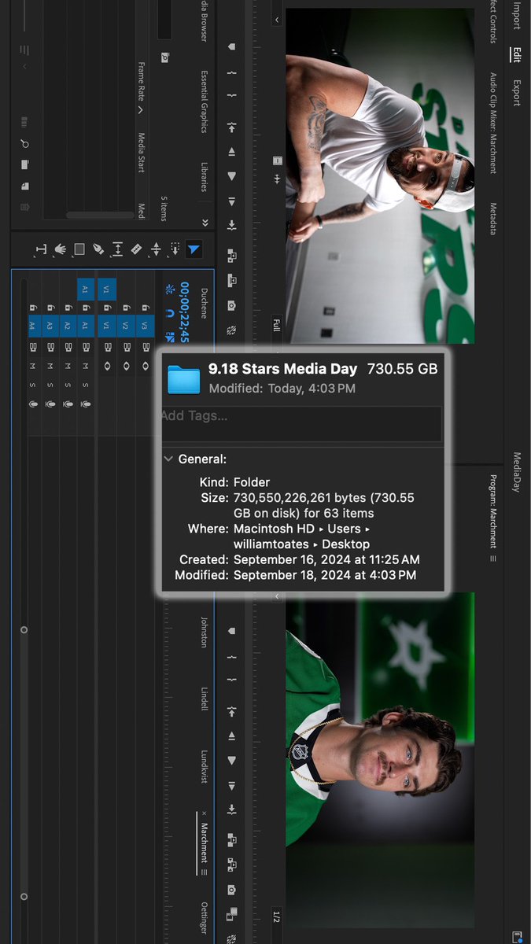Select the Slip tool
The image size is (531, 944).
point(117,249)
